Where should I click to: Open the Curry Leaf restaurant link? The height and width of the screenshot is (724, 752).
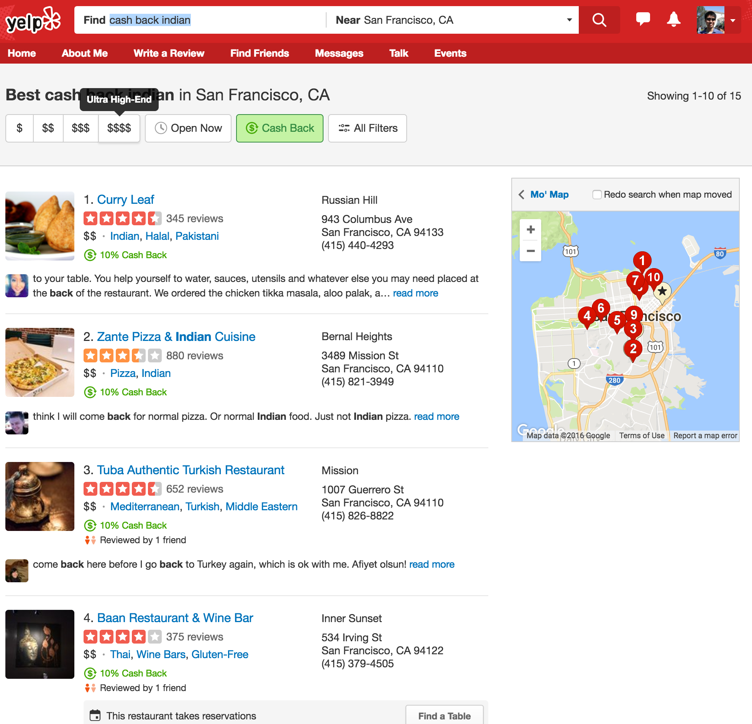125,200
